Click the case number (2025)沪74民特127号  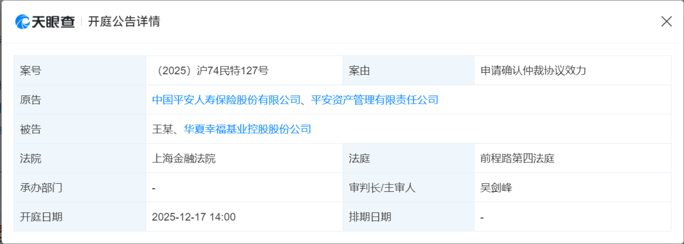click(212, 71)
